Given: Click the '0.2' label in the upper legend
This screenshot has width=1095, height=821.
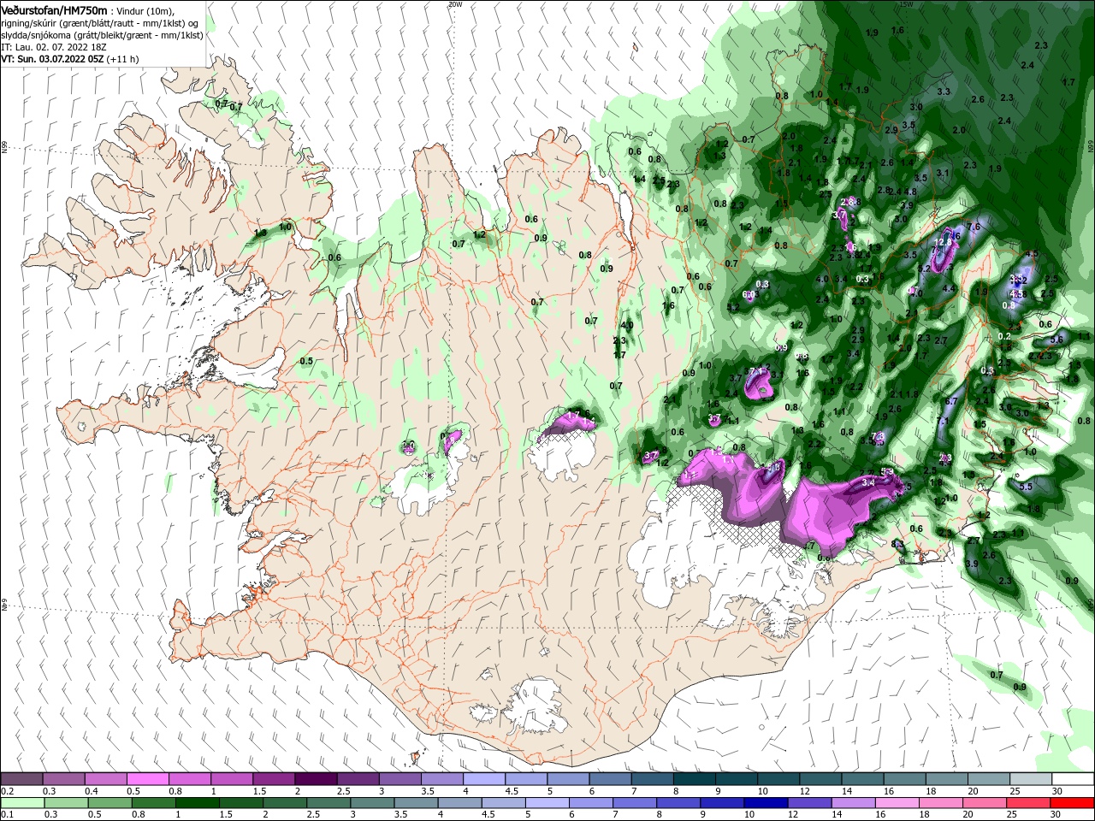Looking at the screenshot, I should [7, 791].
